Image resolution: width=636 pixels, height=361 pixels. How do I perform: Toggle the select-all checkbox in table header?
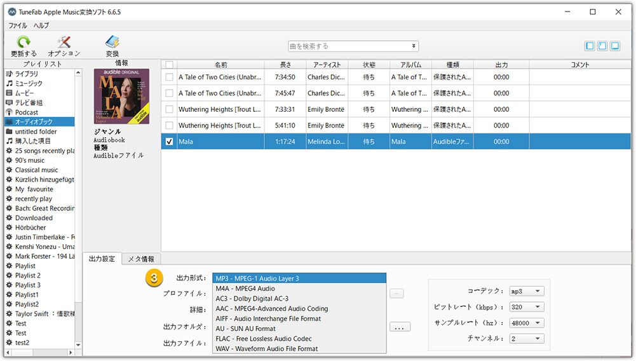[x=169, y=65]
